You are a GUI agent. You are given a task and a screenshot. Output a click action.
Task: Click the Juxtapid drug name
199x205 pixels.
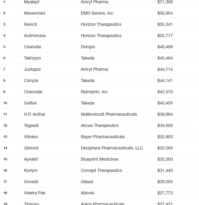(32, 69)
